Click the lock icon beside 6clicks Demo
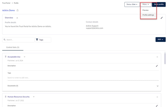The width and height of the screenshot is (167, 107). click(x=17, y=10)
